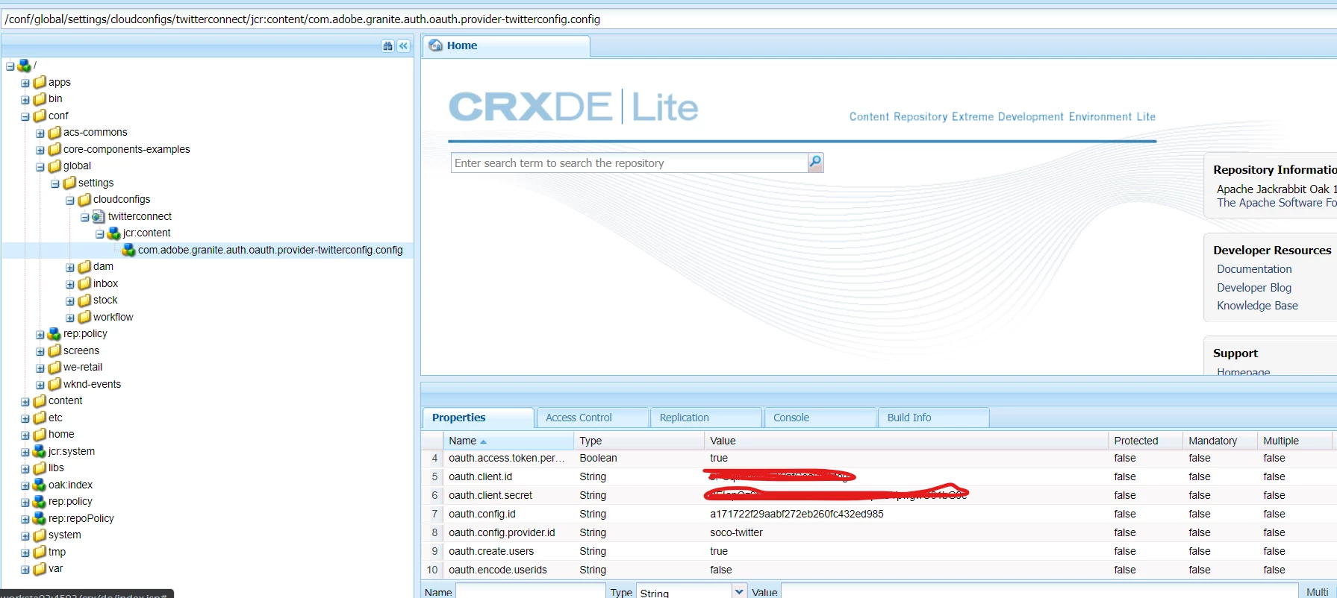Open the Knowledge Base link
The height and width of the screenshot is (598, 1337).
coord(1257,306)
